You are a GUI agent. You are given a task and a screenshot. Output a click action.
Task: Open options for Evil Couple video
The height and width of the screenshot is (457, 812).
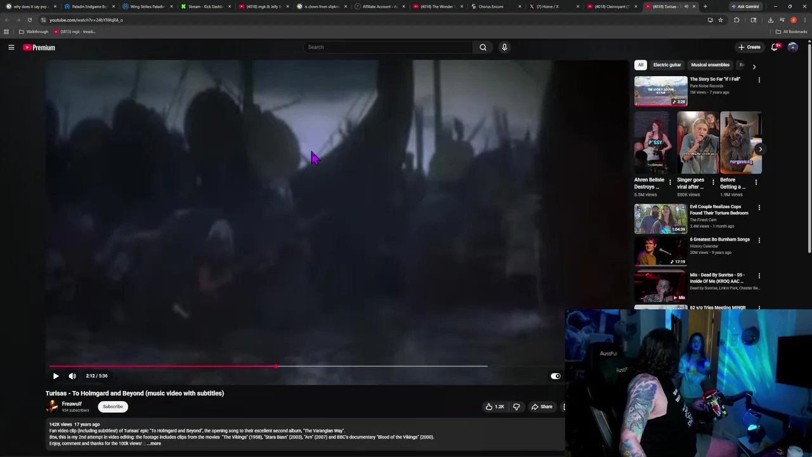point(759,208)
